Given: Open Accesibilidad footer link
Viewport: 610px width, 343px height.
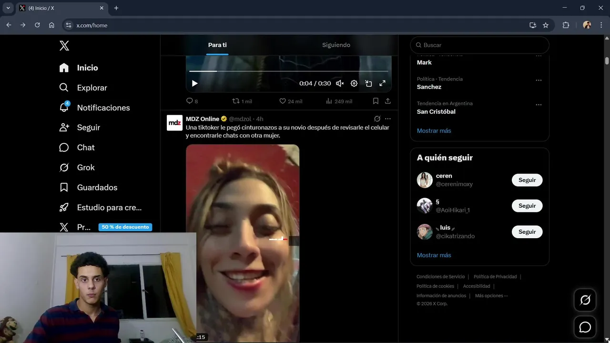Looking at the screenshot, I should (477, 286).
